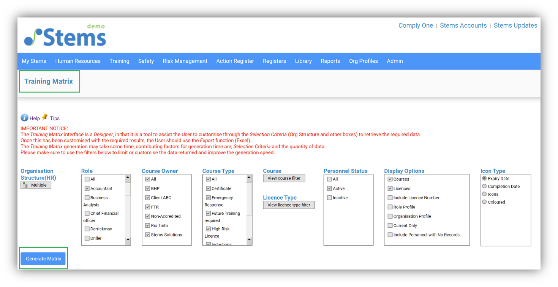
Task: Uncheck the Courses display option
Action: (390, 179)
